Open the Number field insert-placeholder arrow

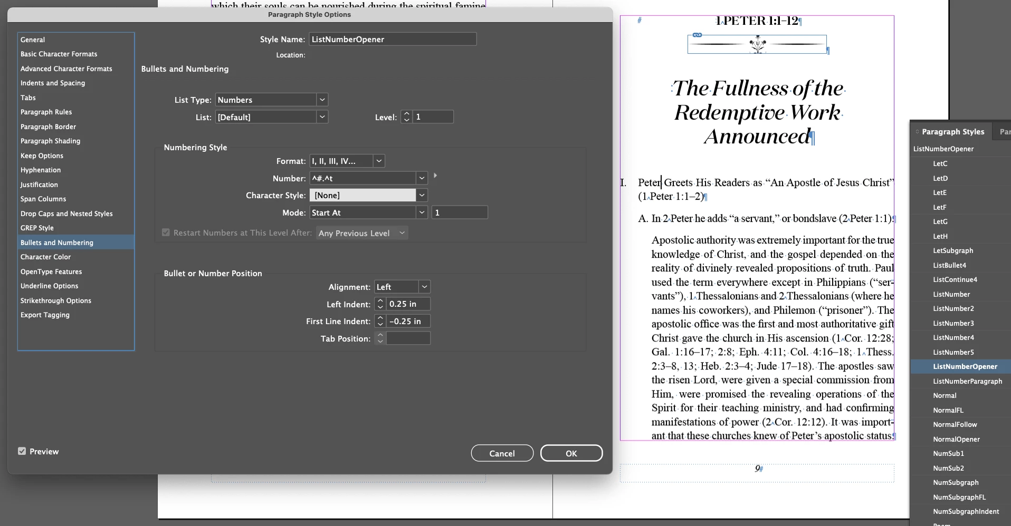pyautogui.click(x=435, y=176)
